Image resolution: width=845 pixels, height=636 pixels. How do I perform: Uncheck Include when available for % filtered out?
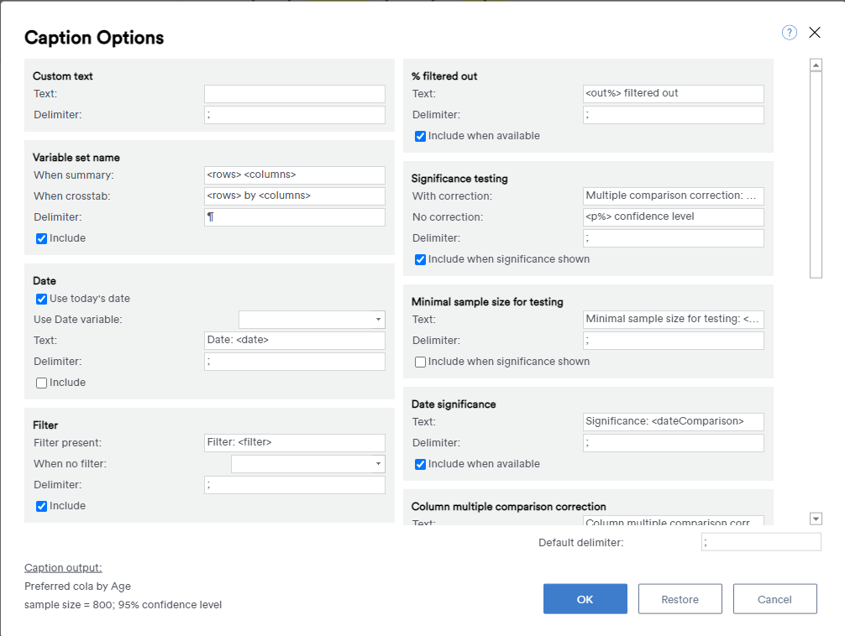point(420,135)
